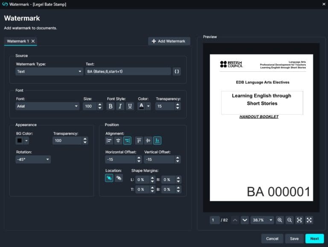This screenshot has height=247, width=328.
Task: Increase font Transparency value
Action: tap(178, 104)
